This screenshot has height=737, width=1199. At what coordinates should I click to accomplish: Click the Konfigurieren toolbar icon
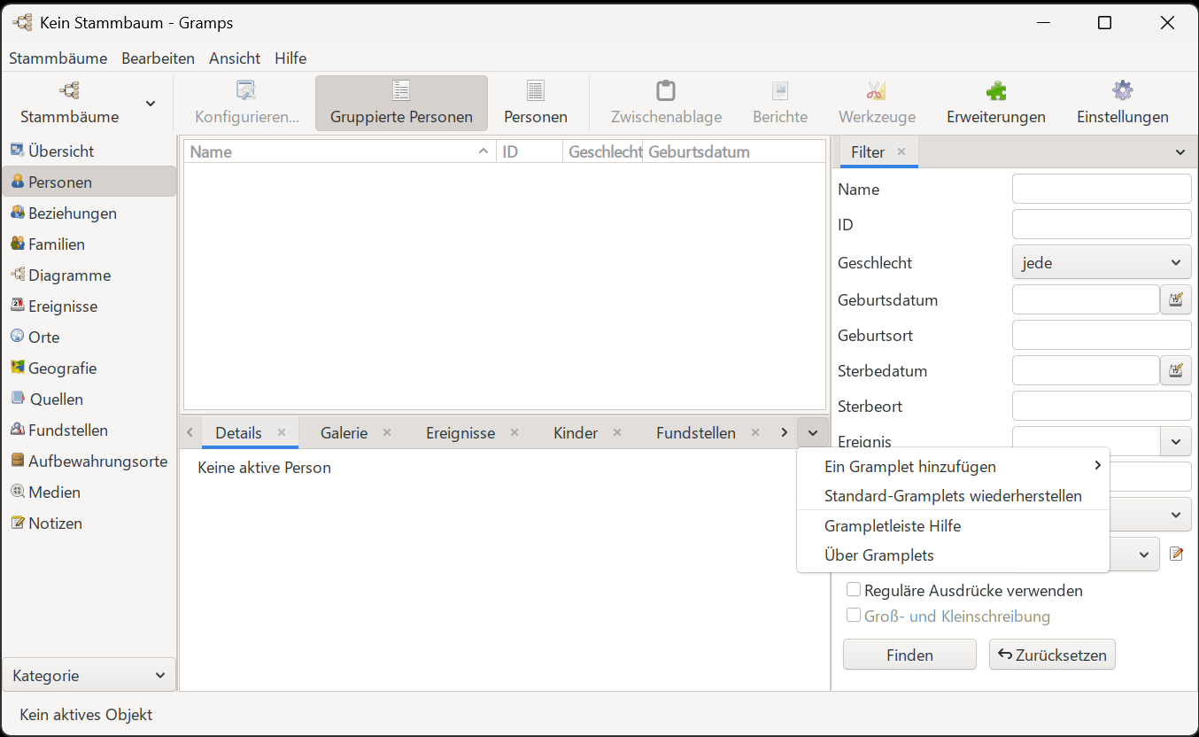[x=247, y=103]
